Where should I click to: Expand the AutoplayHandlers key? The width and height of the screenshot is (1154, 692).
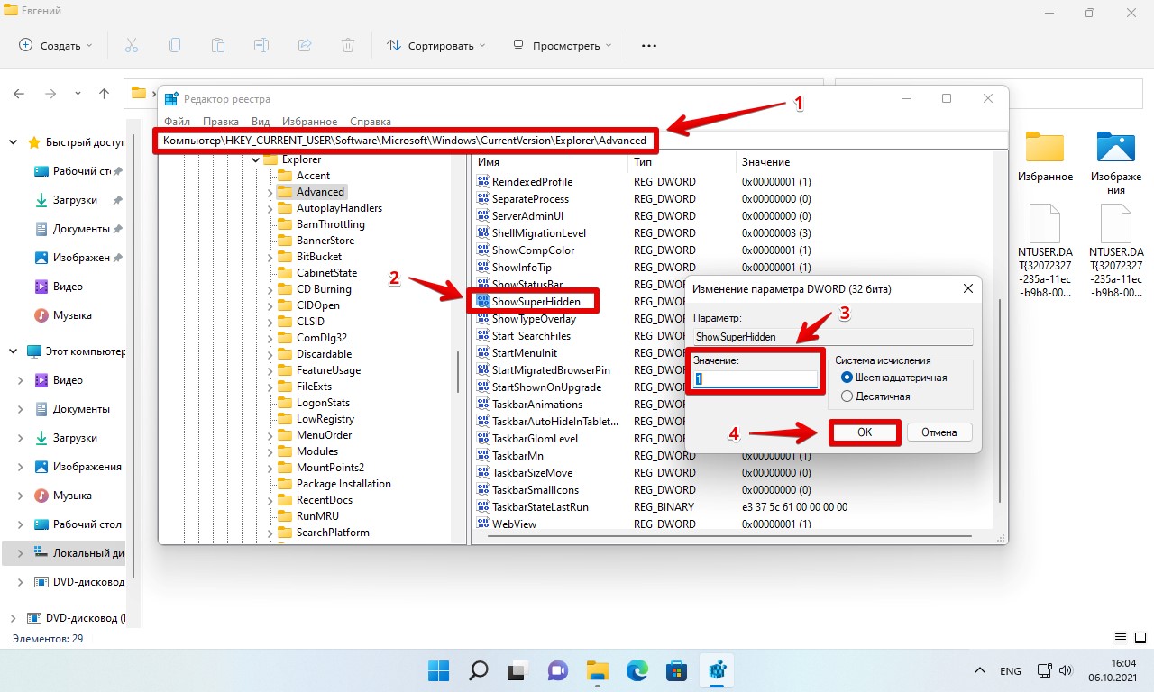(270, 208)
